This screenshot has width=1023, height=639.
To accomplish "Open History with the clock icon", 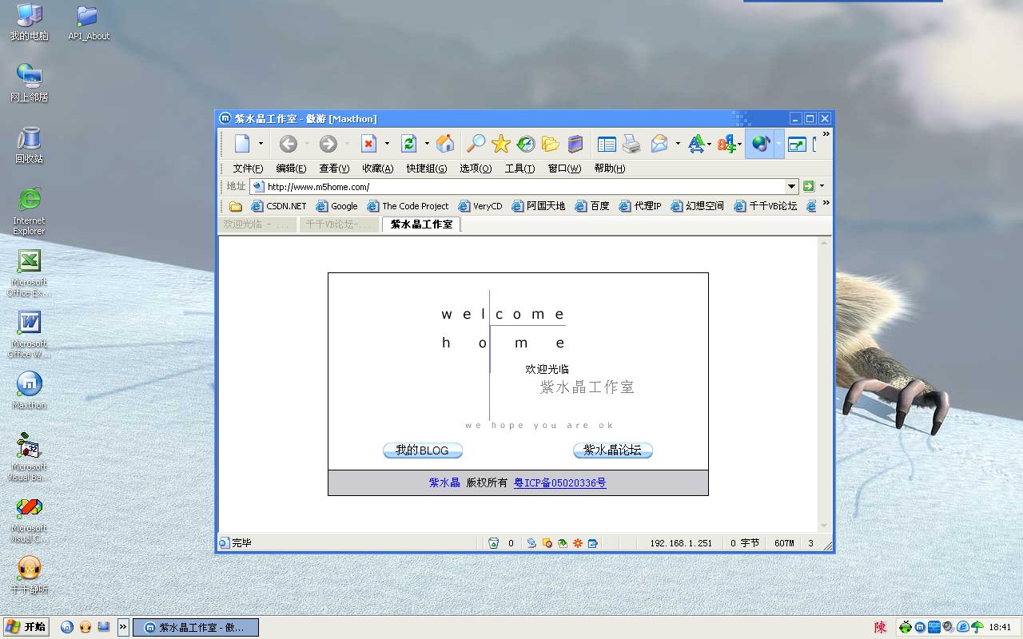I will [x=525, y=144].
